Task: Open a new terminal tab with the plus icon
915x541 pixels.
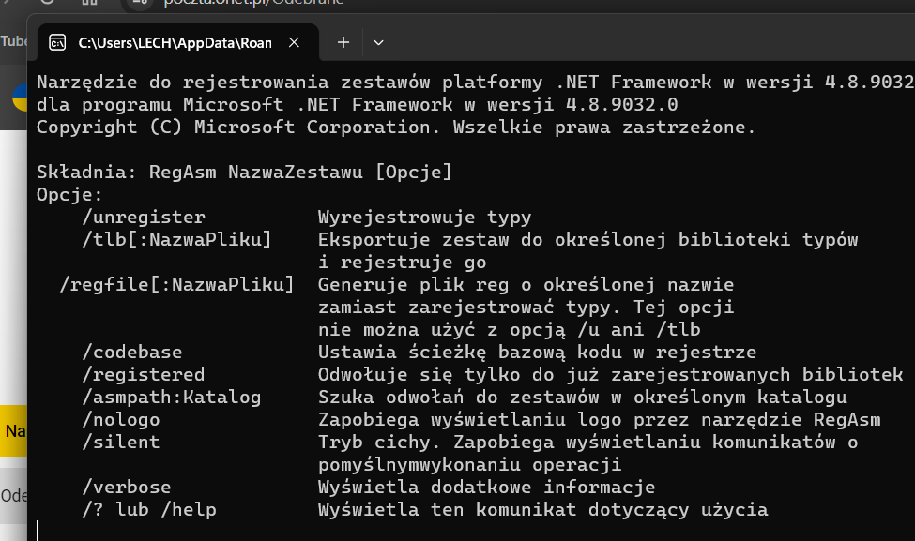Action: tap(343, 42)
